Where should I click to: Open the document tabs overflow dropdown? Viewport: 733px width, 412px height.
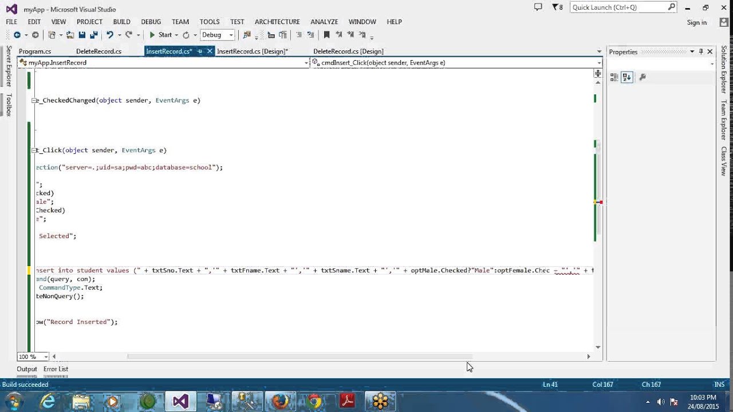pyautogui.click(x=599, y=51)
